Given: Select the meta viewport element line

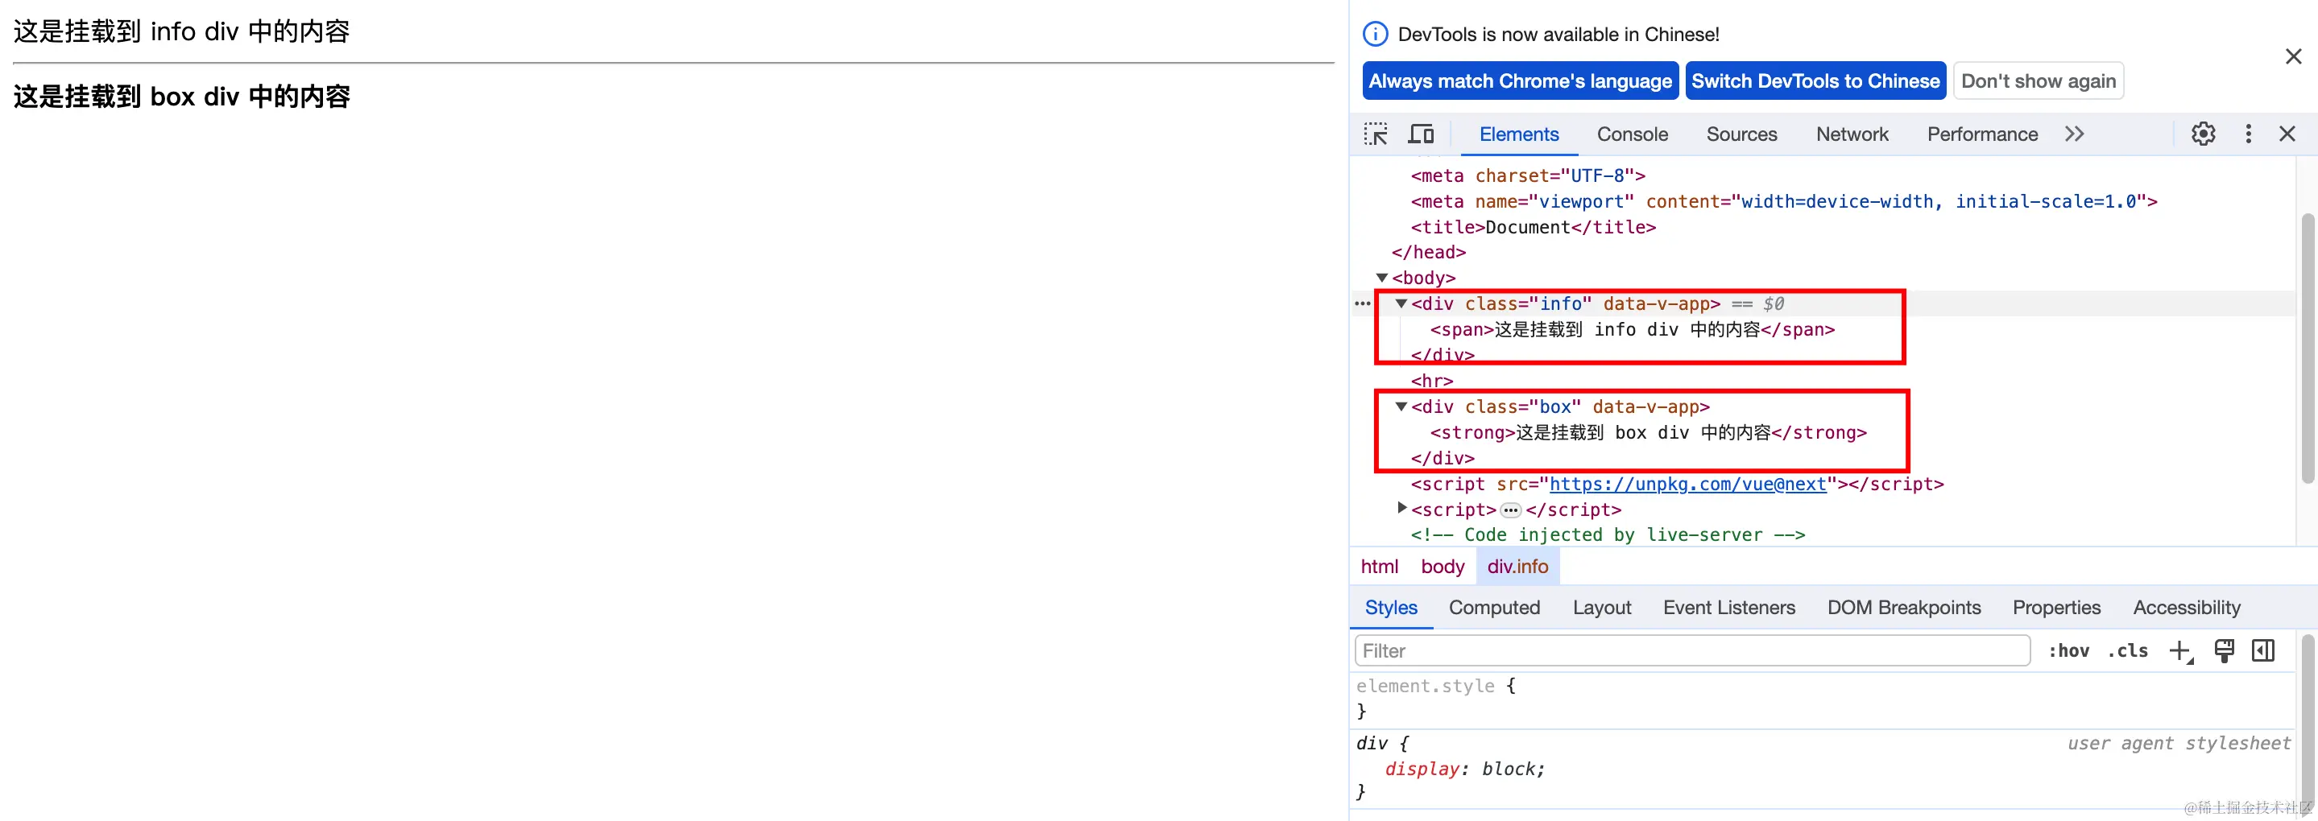Looking at the screenshot, I should click(1783, 201).
